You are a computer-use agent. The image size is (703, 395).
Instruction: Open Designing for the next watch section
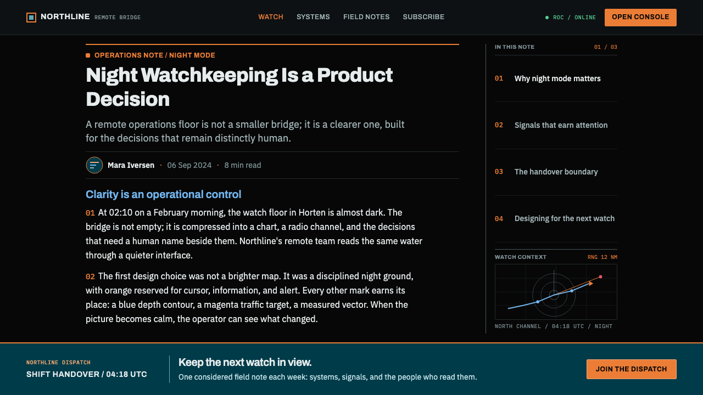click(x=556, y=218)
